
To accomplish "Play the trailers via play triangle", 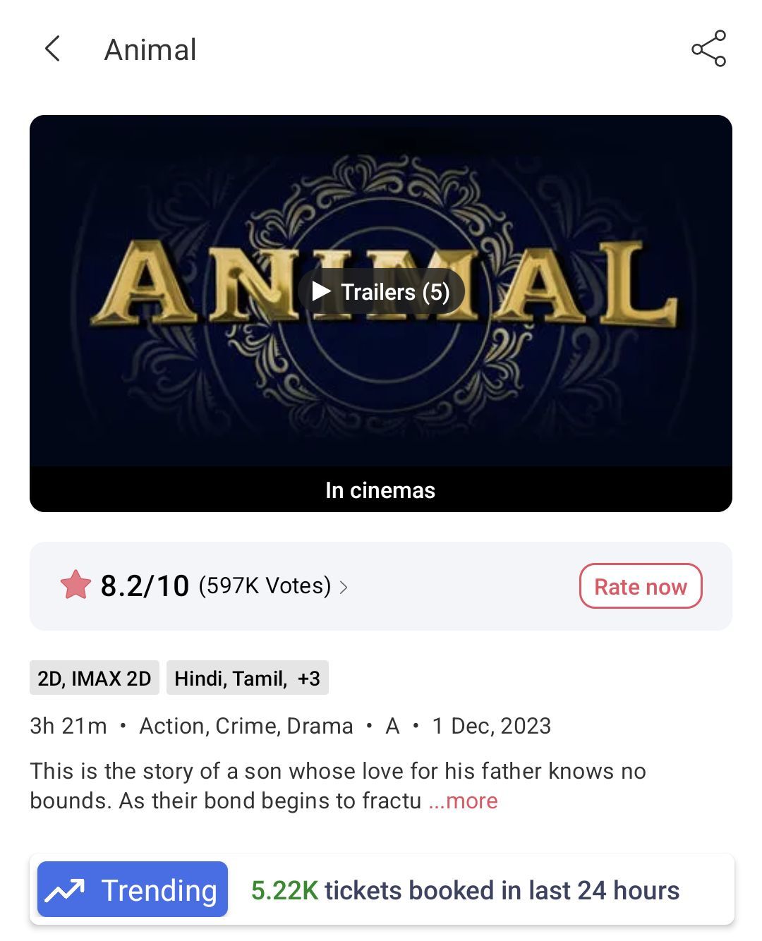I will 322,291.
